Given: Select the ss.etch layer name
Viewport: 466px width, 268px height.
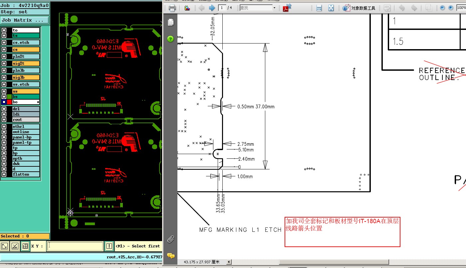Looking at the screenshot, I should tap(26, 84).
